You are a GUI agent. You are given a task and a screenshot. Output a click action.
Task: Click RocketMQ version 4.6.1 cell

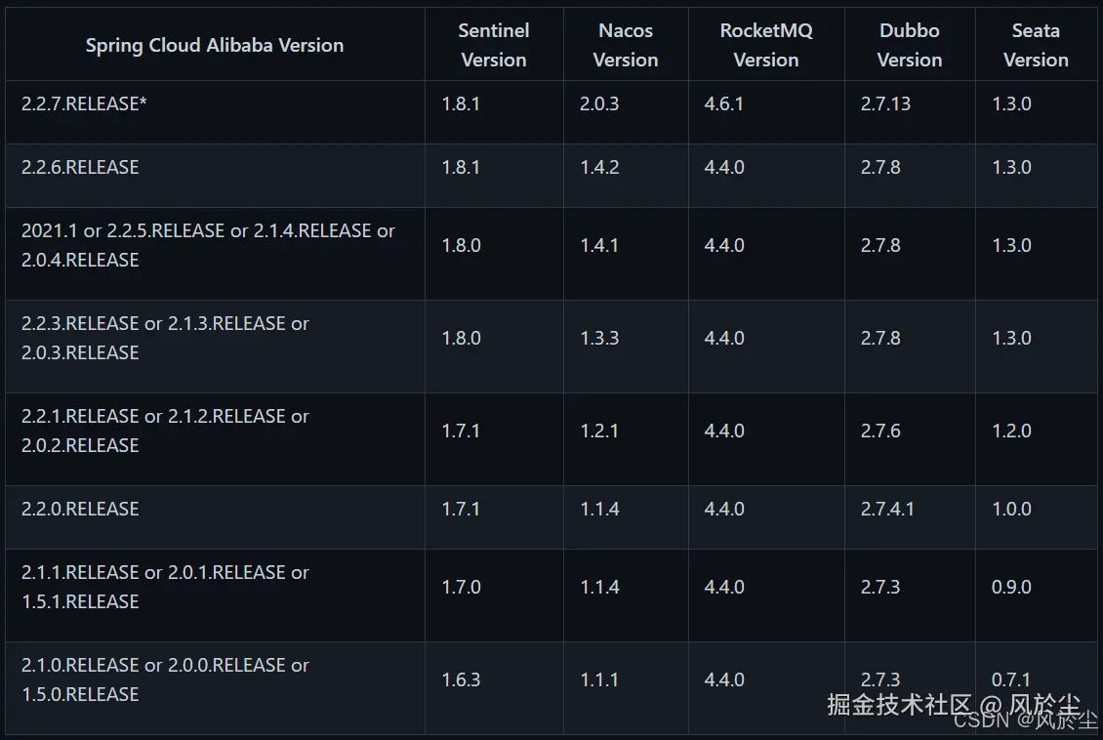[x=724, y=103]
